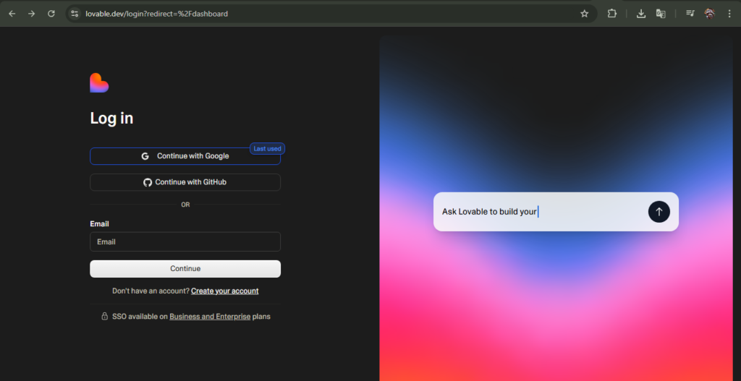Viewport: 741px width, 381px height.
Task: Open the media control icon
Action: point(690,14)
